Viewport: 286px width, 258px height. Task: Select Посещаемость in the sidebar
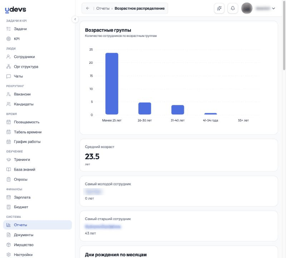[38, 122]
